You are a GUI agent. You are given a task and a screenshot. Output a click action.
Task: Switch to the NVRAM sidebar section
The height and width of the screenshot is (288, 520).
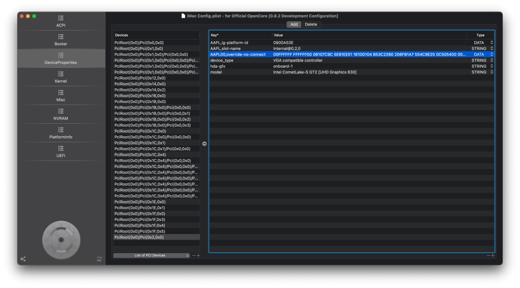click(x=61, y=114)
